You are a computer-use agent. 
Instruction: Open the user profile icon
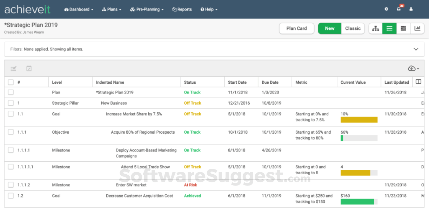(411, 9)
